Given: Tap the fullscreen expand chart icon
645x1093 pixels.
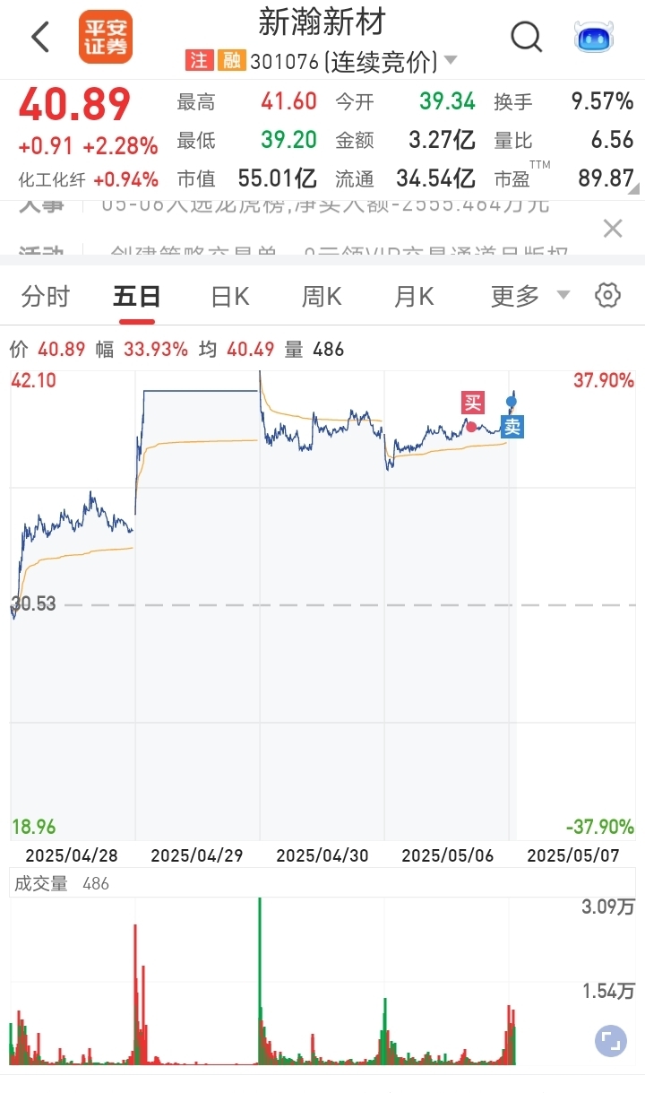Looking at the screenshot, I should click(609, 1041).
